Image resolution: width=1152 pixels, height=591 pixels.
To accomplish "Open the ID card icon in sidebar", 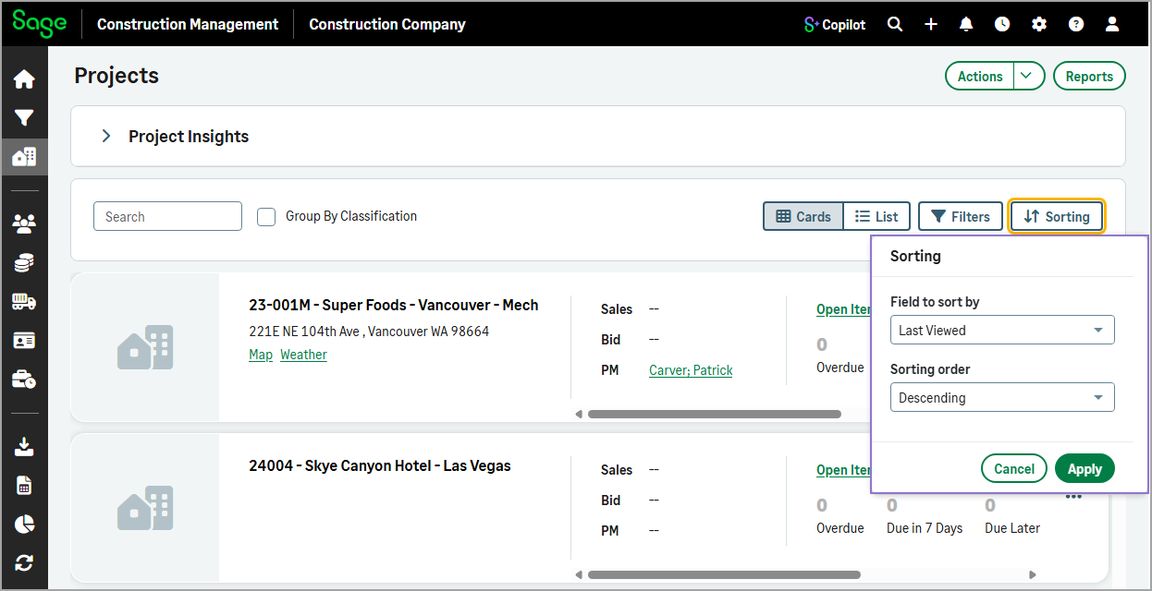I will point(24,341).
